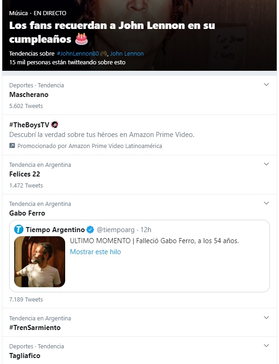Click the birthday cake emoji
Screen dimensions: 279x364
[x=81, y=39]
